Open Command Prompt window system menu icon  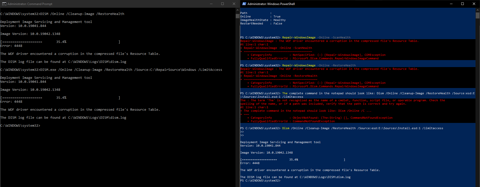[x=4, y=4]
